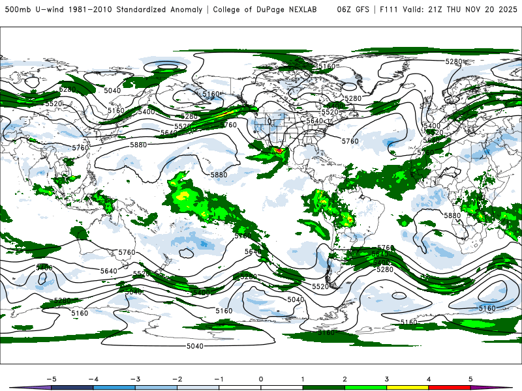Click the '5040' contour label along Antarctica's bottom edge

point(194,346)
